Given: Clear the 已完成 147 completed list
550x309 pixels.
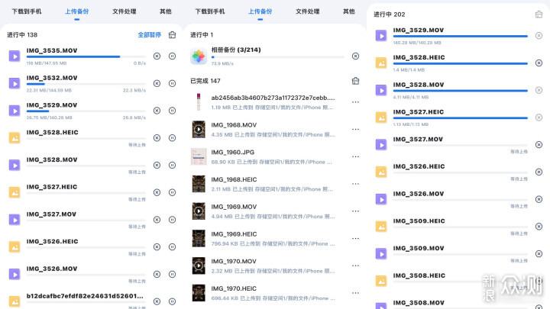Looking at the screenshot, I should [x=355, y=81].
